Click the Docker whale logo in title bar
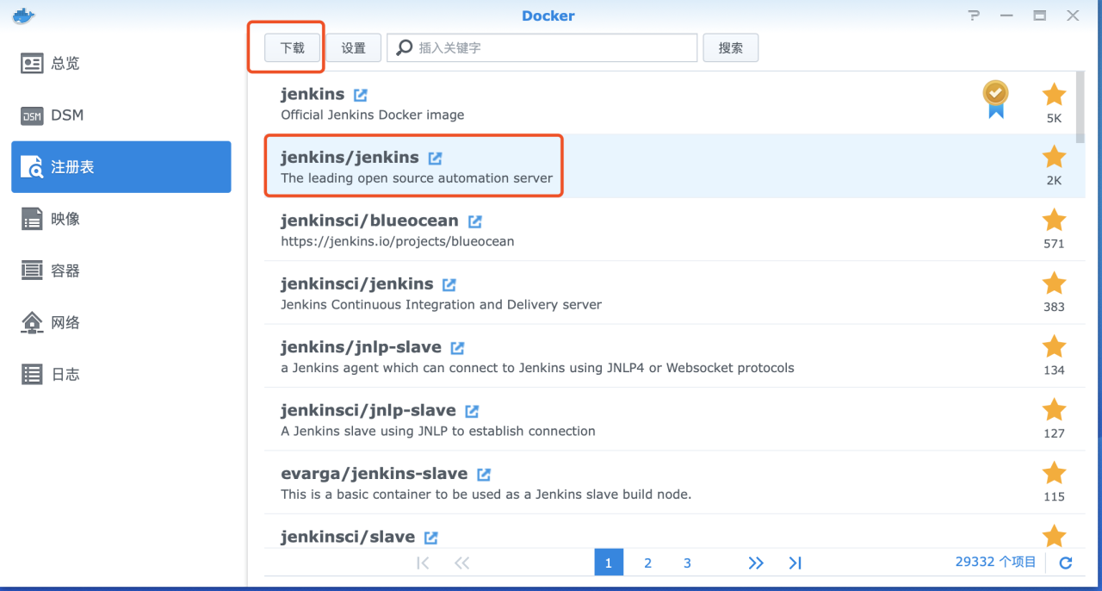The width and height of the screenshot is (1102, 591). 24,16
